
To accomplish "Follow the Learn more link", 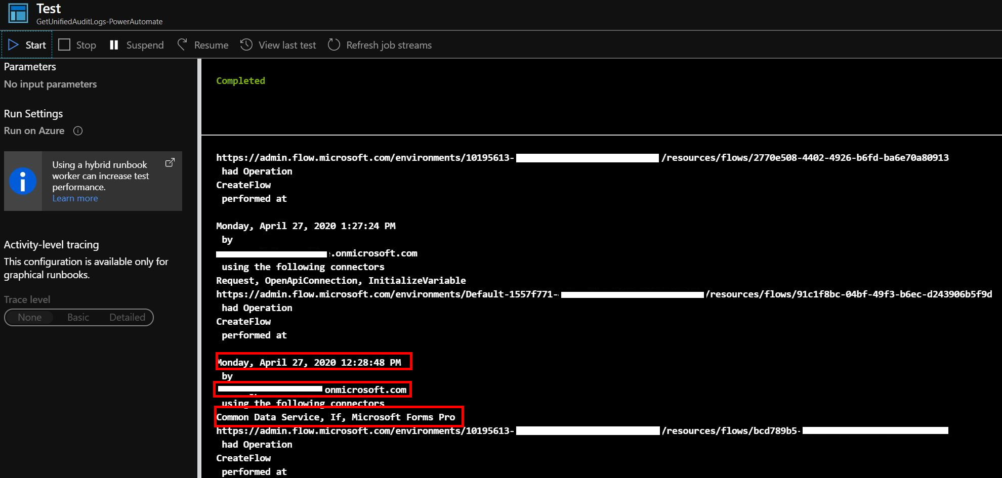I will pyautogui.click(x=75, y=198).
